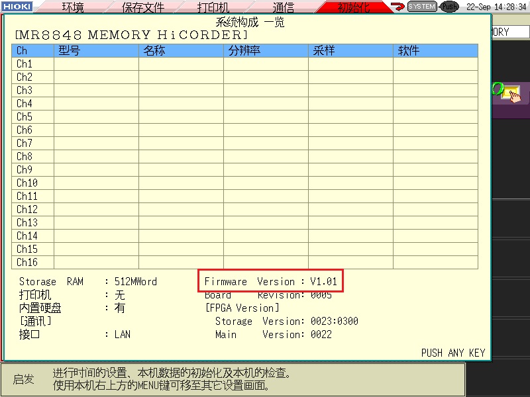Select the 通信 (Communication) tab
530x397 pixels.
point(284,7)
